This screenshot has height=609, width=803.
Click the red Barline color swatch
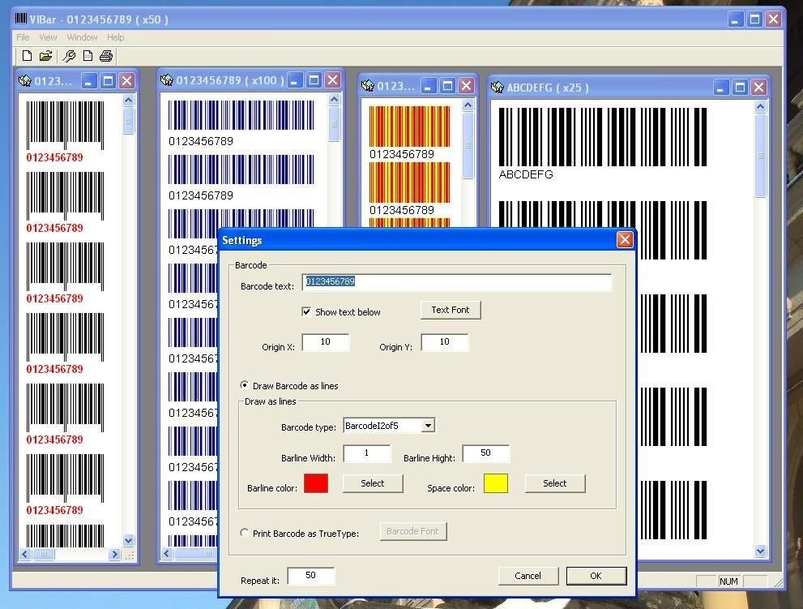[316, 483]
